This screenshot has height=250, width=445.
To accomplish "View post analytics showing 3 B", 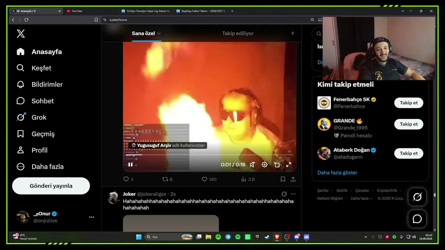I will click(248, 179).
